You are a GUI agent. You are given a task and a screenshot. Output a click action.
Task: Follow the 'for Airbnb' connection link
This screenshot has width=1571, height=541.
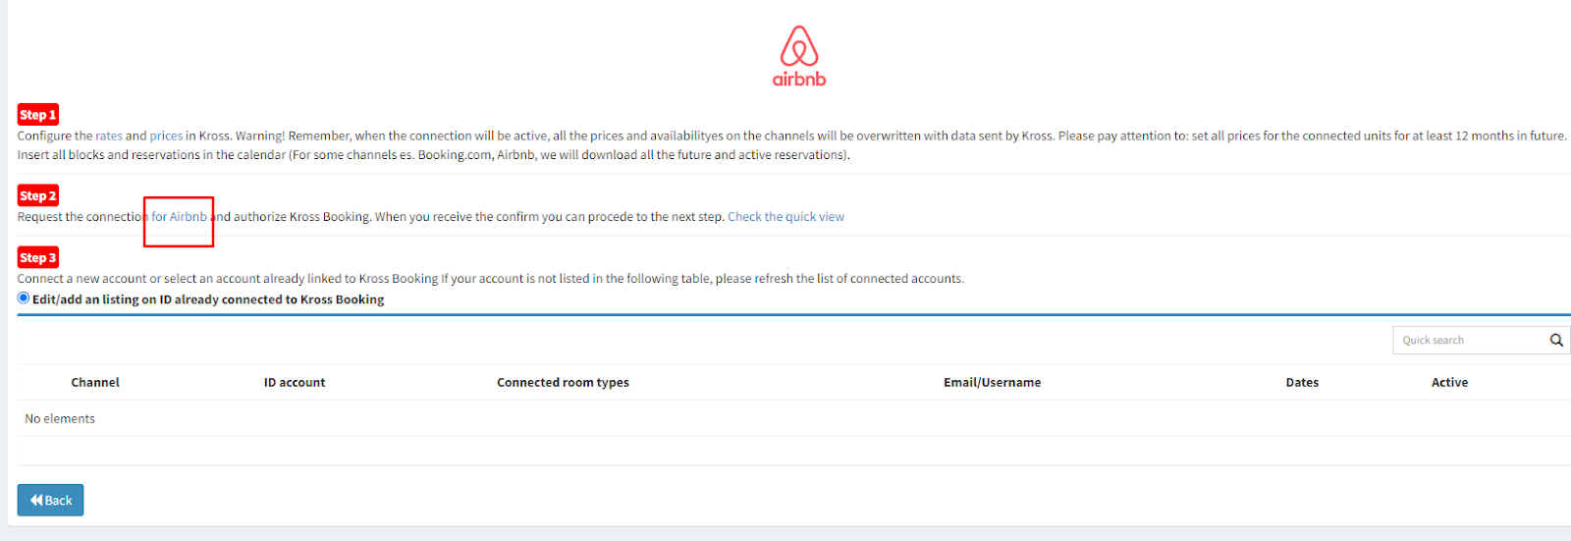pos(179,217)
